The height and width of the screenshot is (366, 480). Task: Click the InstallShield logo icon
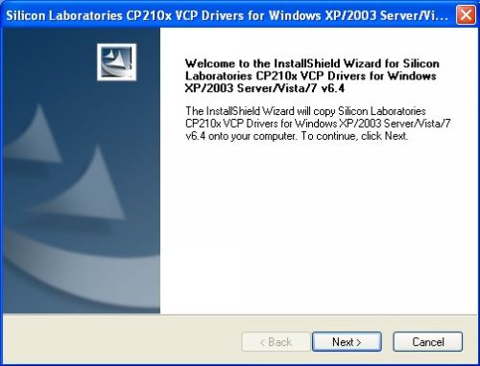click(117, 62)
